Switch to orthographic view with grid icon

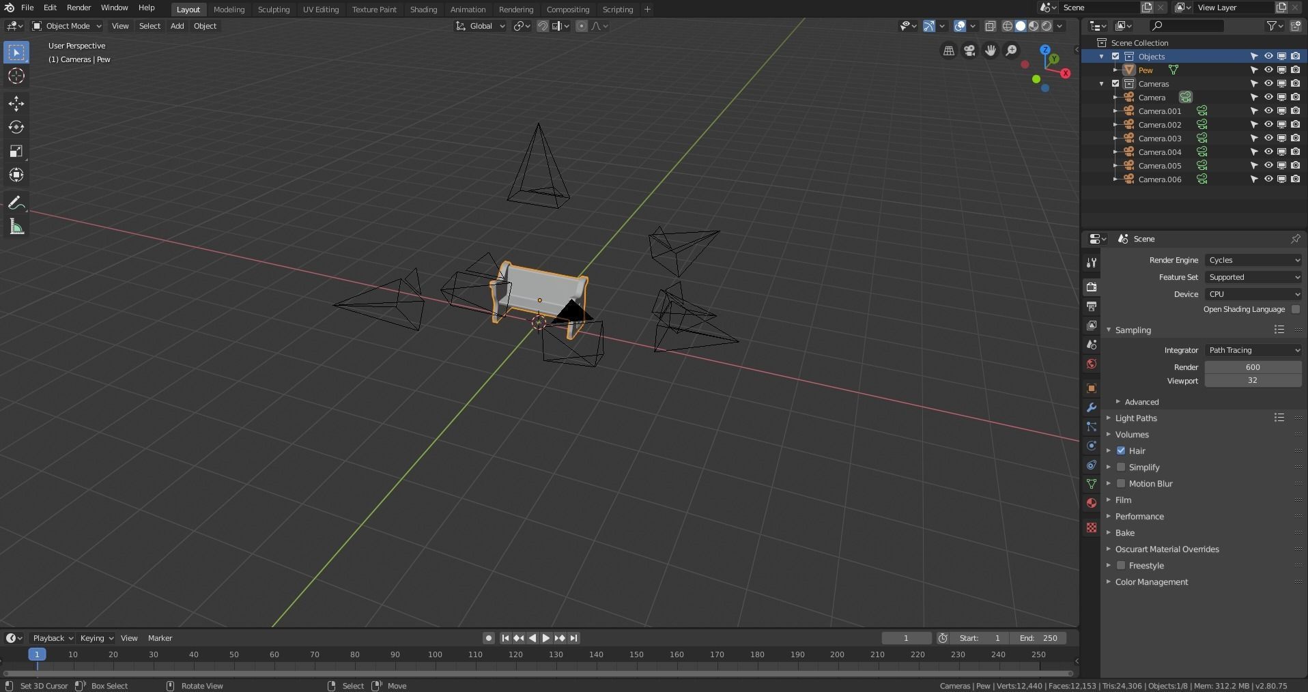click(949, 51)
